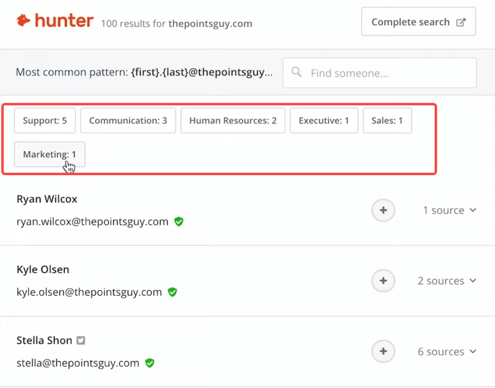Screen dimensions: 495x388
Task: Expand Stella Shon's 6 sources dropdown
Action: 447,351
